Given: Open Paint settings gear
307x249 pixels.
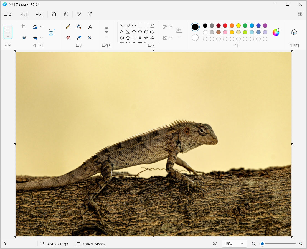Looking at the screenshot, I should tap(300, 14).
